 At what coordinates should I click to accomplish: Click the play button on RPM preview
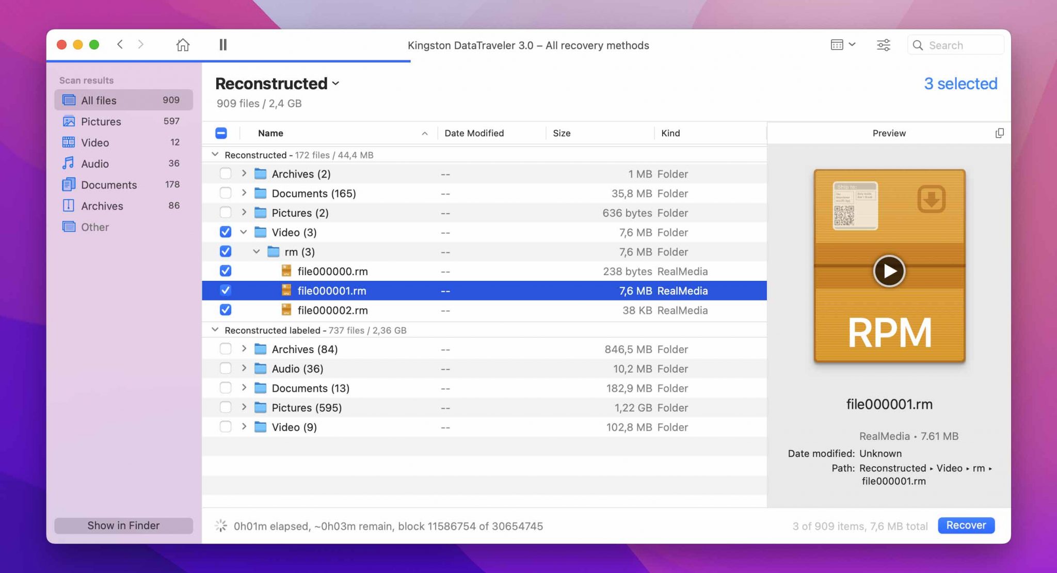[x=889, y=269]
